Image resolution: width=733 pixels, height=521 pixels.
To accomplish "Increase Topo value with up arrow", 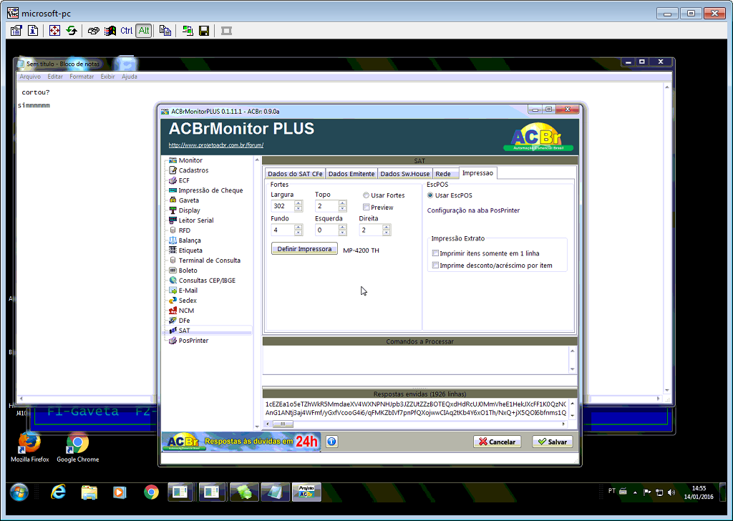I will coord(343,203).
